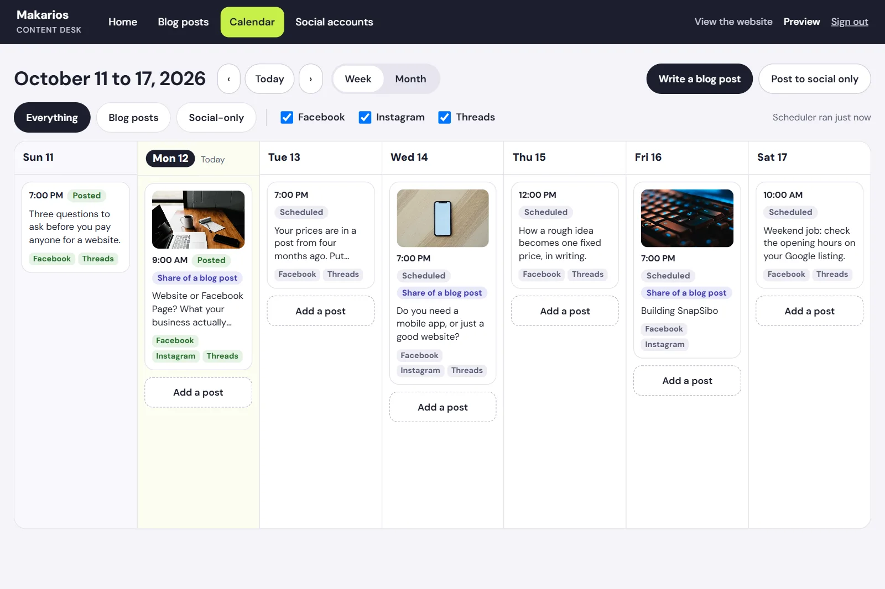Add a post on Wednesday 14
The image size is (885, 589).
tap(442, 407)
